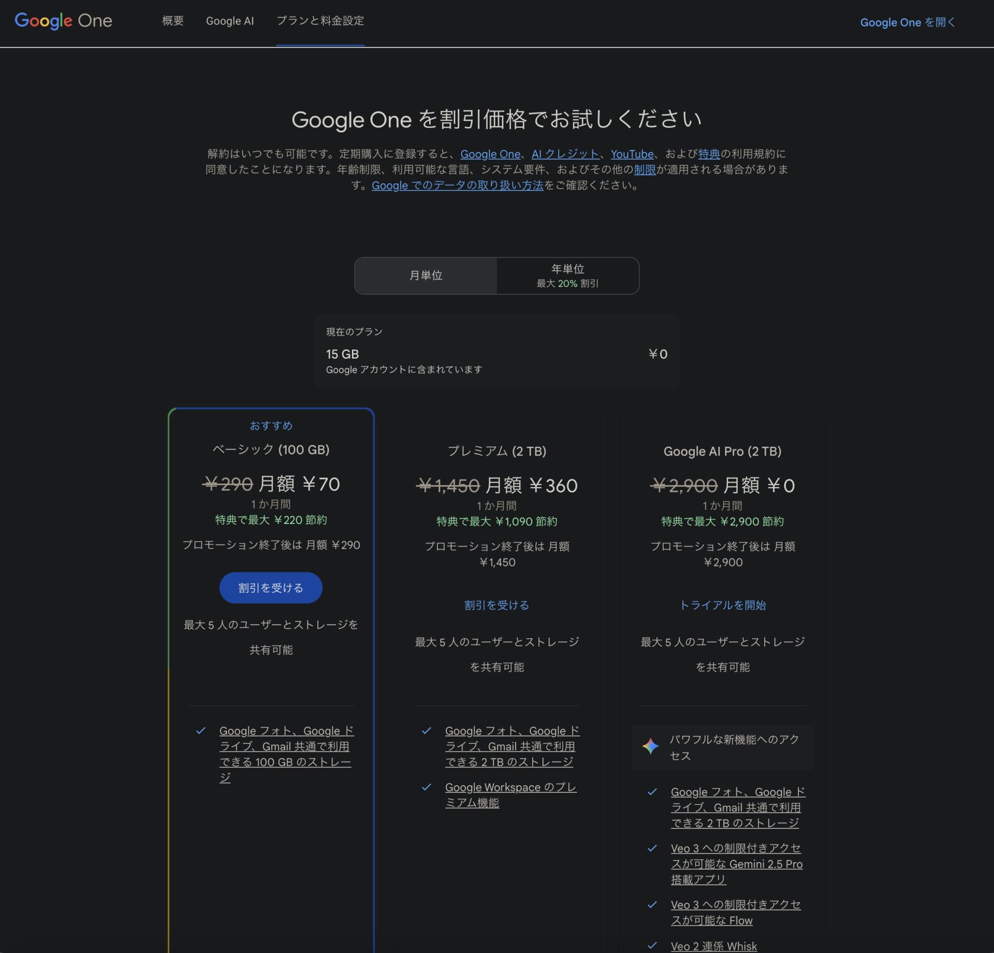Open the 概要 tab

(x=172, y=21)
